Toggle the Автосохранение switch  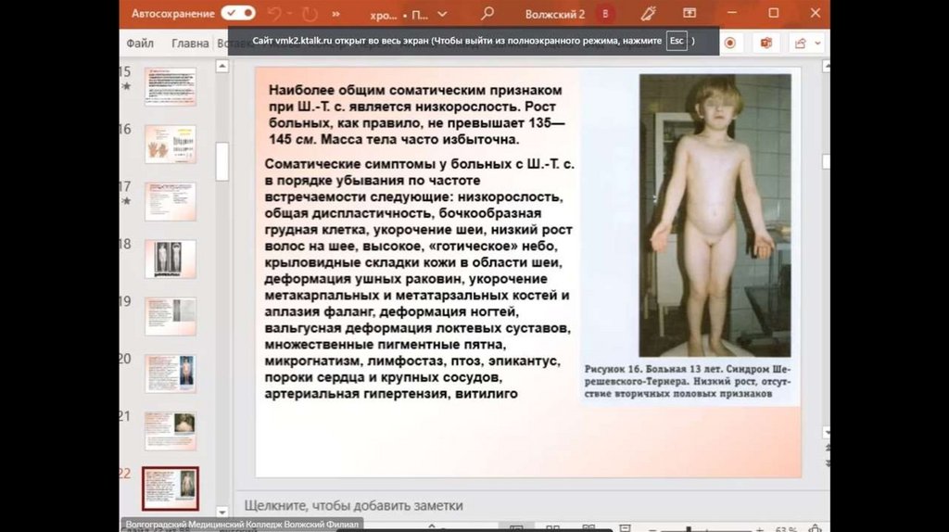point(238,13)
